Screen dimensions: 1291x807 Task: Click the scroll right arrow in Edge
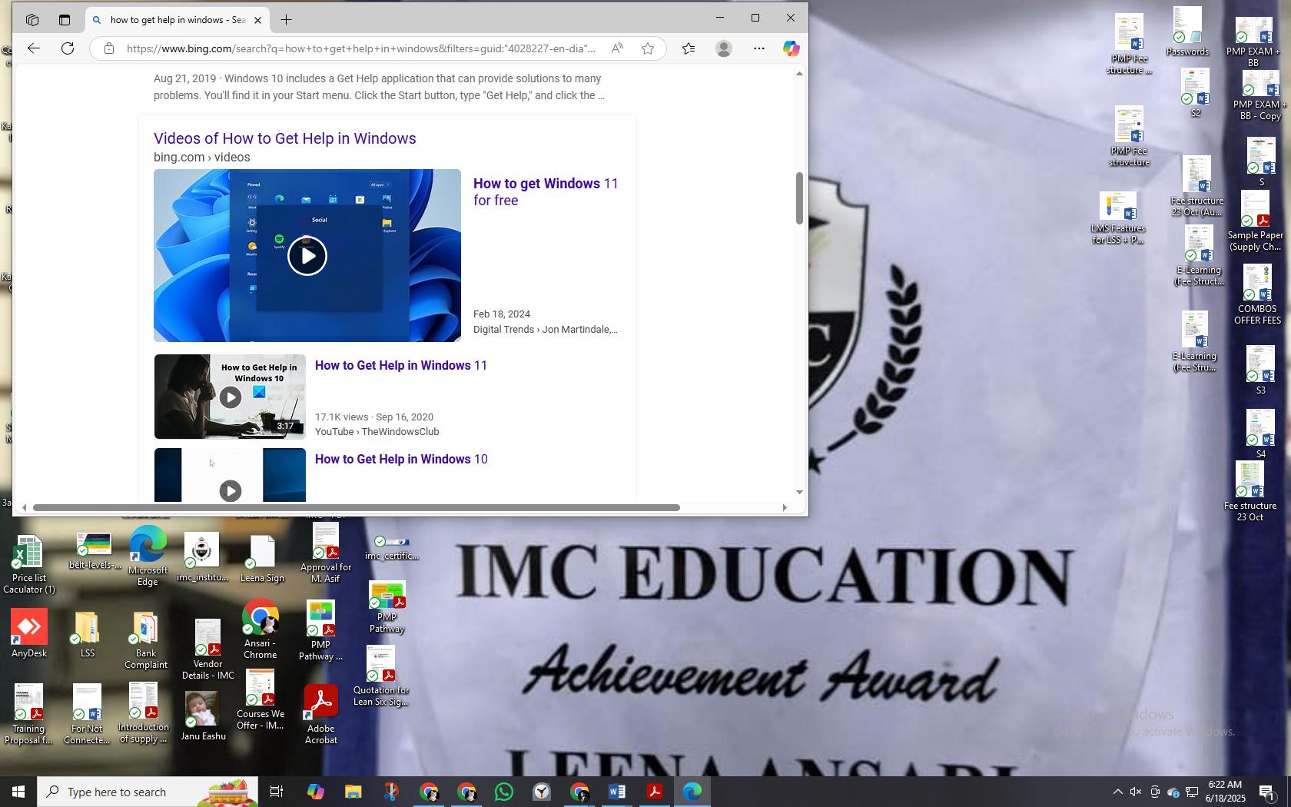pos(784,507)
